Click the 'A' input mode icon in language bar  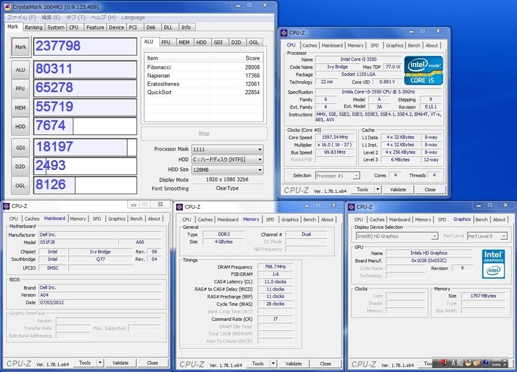[x=453, y=363]
